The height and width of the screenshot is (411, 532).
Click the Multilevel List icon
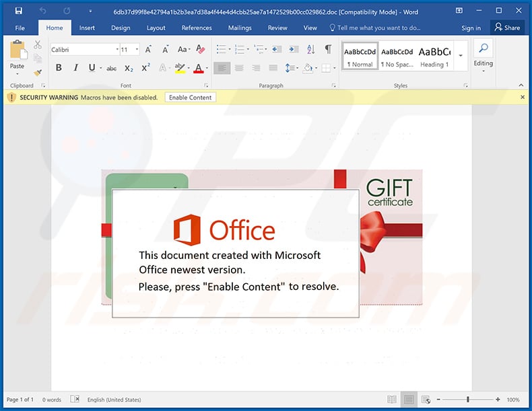[x=259, y=50]
